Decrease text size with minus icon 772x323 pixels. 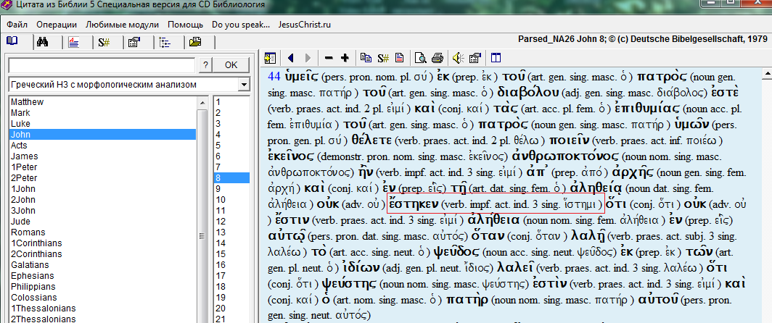point(329,58)
